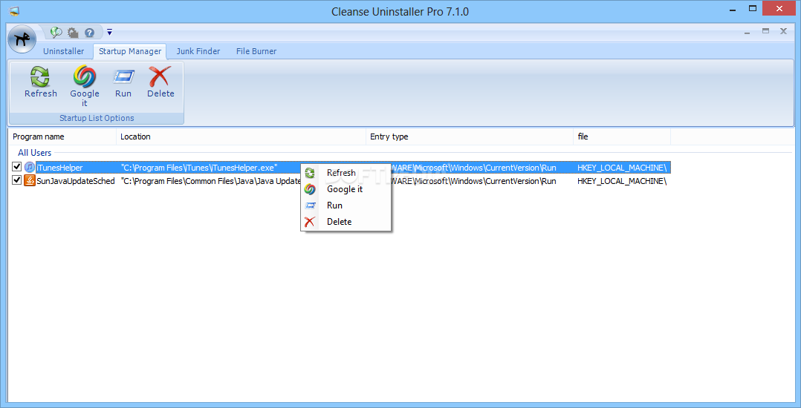Select the iTunesHelper program name
Screen dimensions: 801x408
pos(59,168)
